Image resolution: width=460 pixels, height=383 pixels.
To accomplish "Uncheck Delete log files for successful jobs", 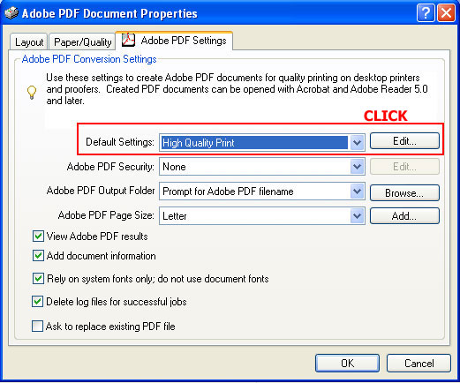I will (x=37, y=302).
